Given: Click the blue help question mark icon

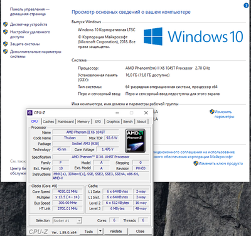Looking at the screenshot, I should click(246, 6).
